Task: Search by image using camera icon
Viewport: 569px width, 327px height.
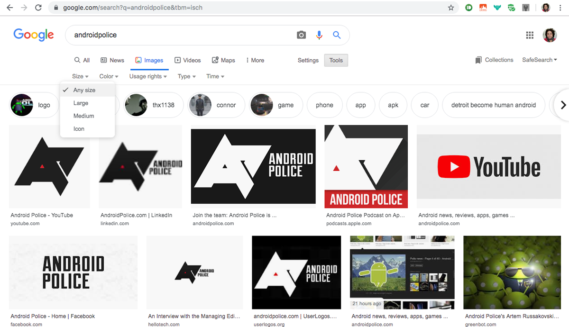Action: click(x=301, y=35)
